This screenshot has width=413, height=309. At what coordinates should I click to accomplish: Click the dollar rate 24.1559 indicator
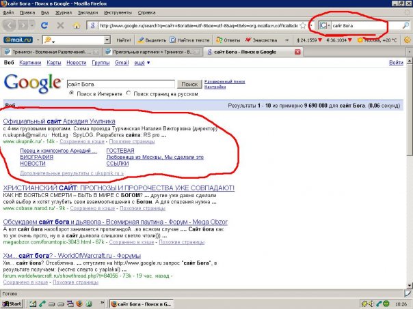point(309,40)
